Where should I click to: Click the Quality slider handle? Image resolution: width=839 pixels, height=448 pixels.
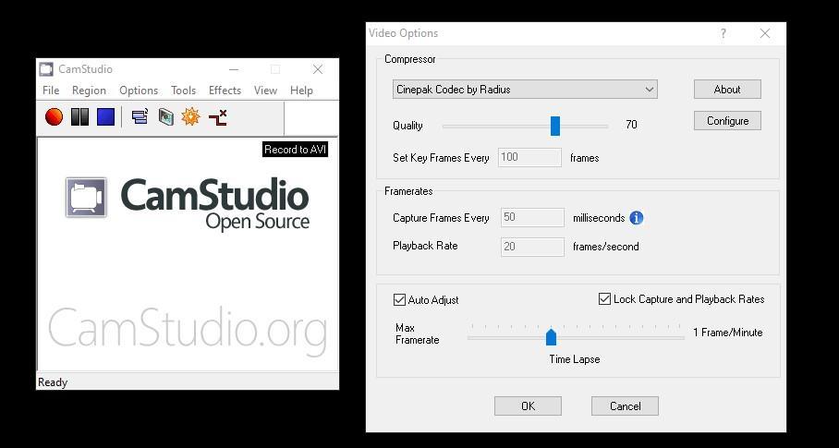[555, 127]
